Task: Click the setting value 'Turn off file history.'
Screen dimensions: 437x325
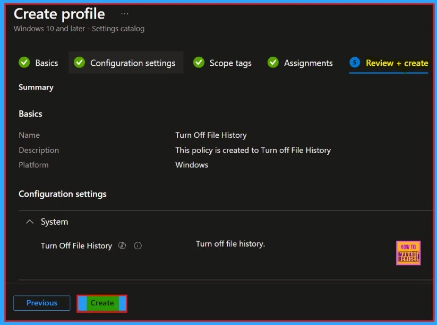Action: click(x=230, y=244)
